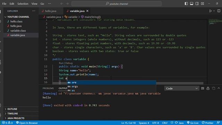
Task: Choose 'are' autocomplete suggestion
Action: point(112,83)
